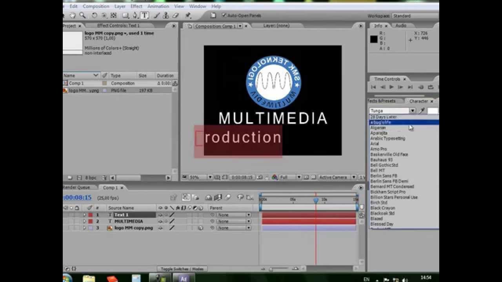Toggle Auto-Open Panels checkbox
Viewport: 502px width, 282px height.
(224, 15)
